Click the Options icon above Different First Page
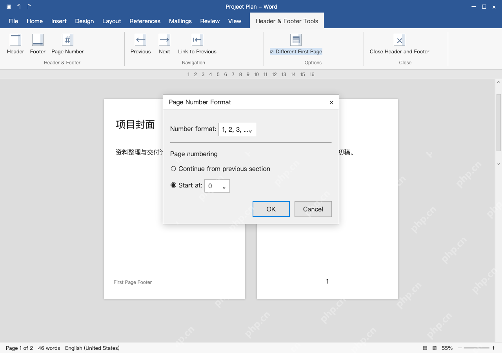Screen dimensions: 502x353 [x=296, y=40]
